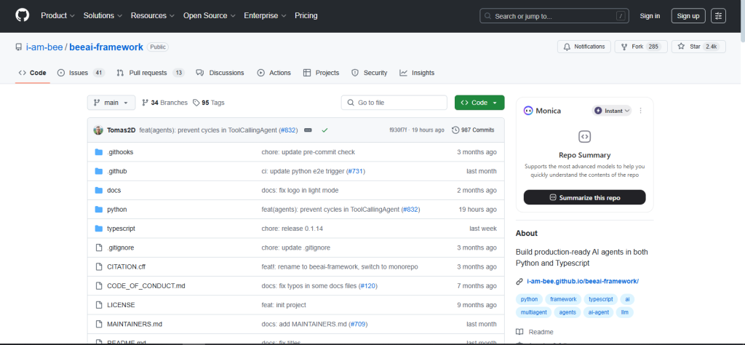The height and width of the screenshot is (345, 745).
Task: Open the Tomas2D author link
Action: coord(121,130)
